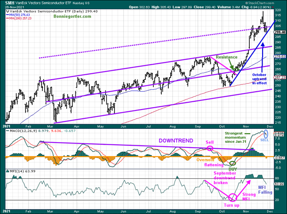
Task: Click the MFI(14) 63.99 indicator label
Action: click(x=17, y=171)
